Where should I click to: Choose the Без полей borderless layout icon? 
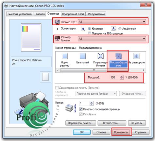83,56
